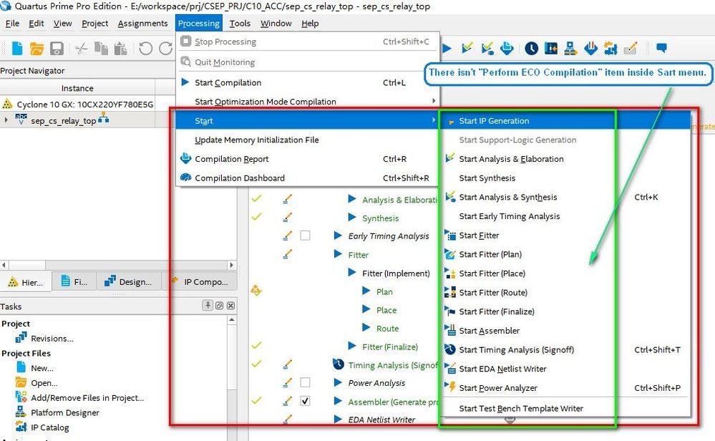
Task: Run Early Timing Analysis play arrow
Action: coord(338,236)
